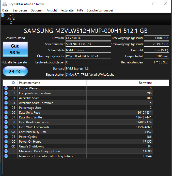Minimize the CrystalDiskInfo window

pyautogui.click(x=142, y=4)
